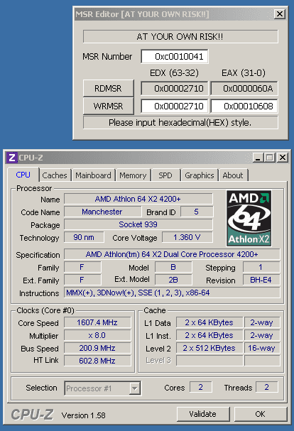Click the Validate button

(x=203, y=414)
